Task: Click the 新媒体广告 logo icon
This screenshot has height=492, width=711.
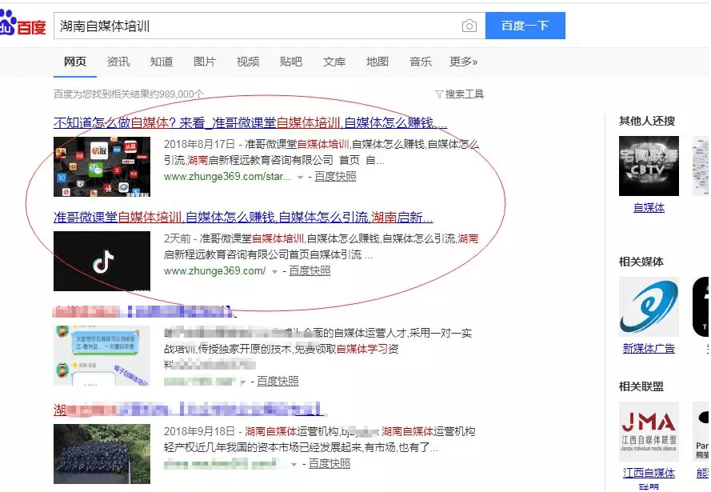Action: pos(649,307)
